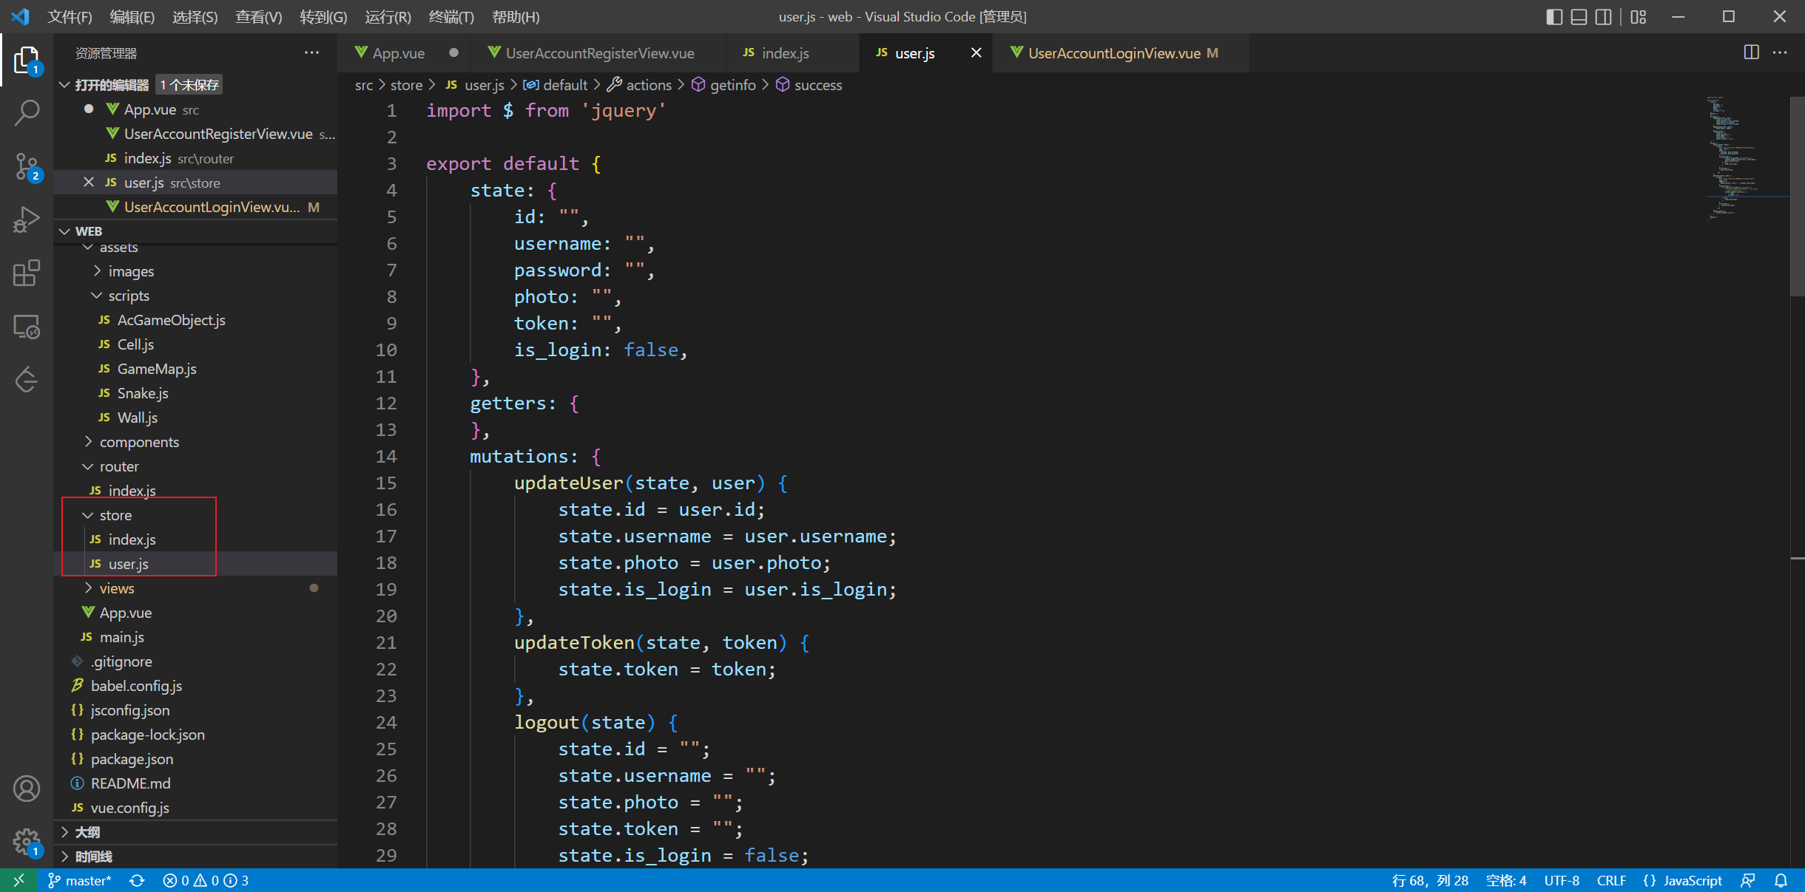Click the unsaved changes dot on user.js tab
Viewport: 1805px width, 892px height.
coord(976,52)
